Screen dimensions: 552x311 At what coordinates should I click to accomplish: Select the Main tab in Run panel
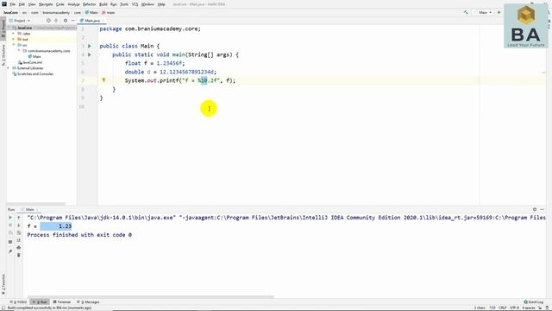(29, 209)
